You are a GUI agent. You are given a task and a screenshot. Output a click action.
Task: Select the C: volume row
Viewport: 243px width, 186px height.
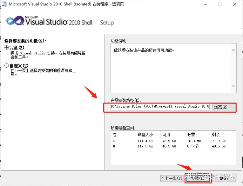[x=173, y=141]
